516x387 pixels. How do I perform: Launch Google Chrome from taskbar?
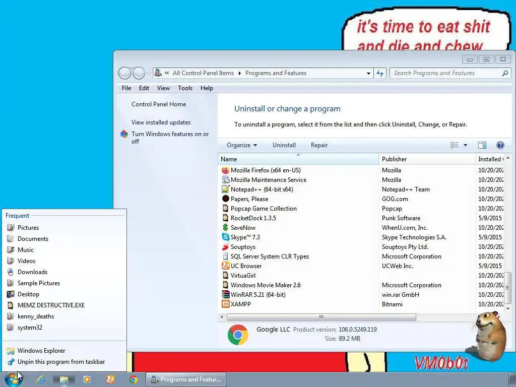[x=133, y=379]
